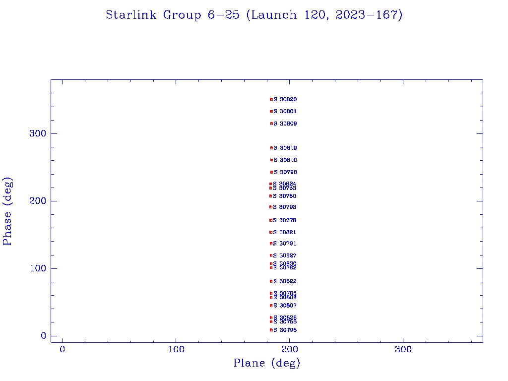Click the Plane (deg) x-axis title
This screenshot has width=508, height=381.
click(x=267, y=363)
